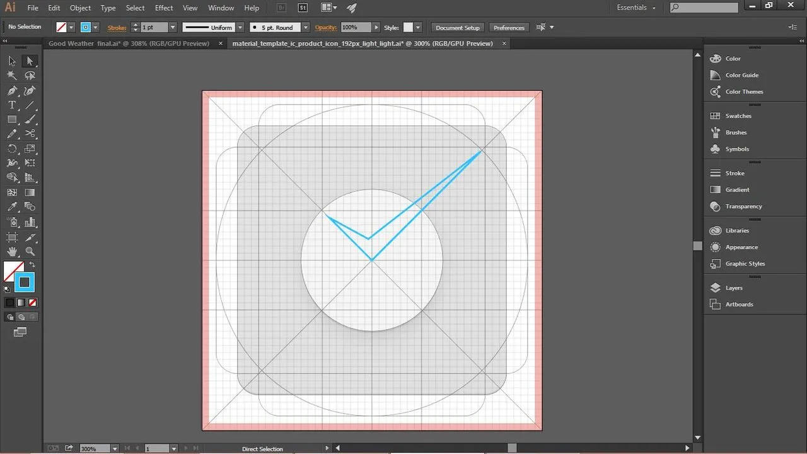Open Uniform variable width profile dropdown
This screenshot has height=454, width=807.
(240, 27)
